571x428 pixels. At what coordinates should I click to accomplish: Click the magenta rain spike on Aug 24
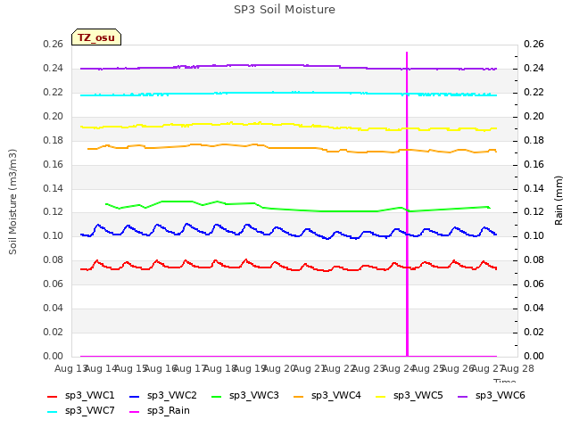[x=407, y=204]
